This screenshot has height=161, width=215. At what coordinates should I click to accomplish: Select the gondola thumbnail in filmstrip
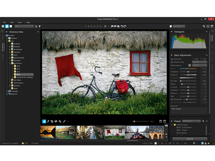pos(137,133)
